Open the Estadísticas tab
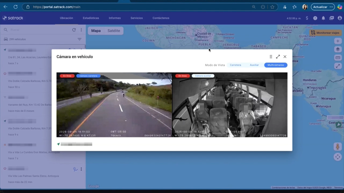 [x=91, y=18]
